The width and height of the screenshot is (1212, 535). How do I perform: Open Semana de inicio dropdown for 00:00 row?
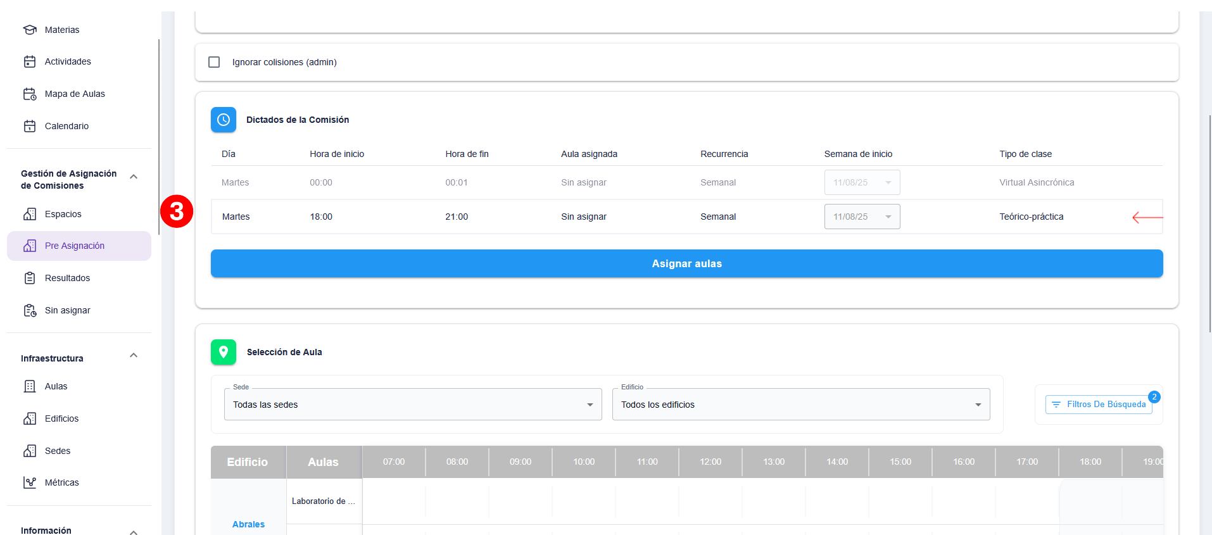862,182
